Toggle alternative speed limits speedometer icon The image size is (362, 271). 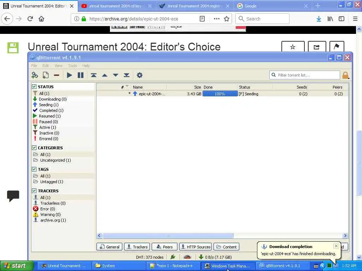click(x=187, y=257)
